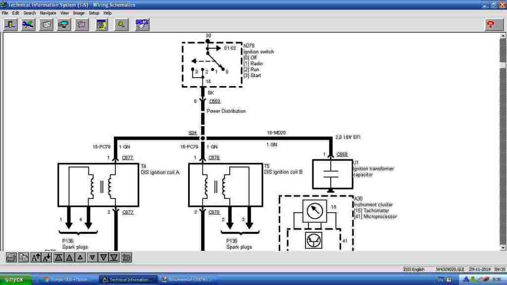Open the Edit menu
Viewport: 507px width, 285px height.
click(15, 13)
